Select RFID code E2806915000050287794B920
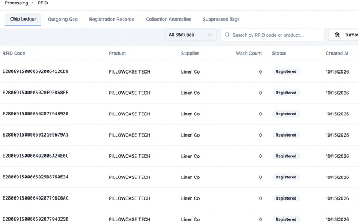Screen dimensions: 358x223 (35, 114)
